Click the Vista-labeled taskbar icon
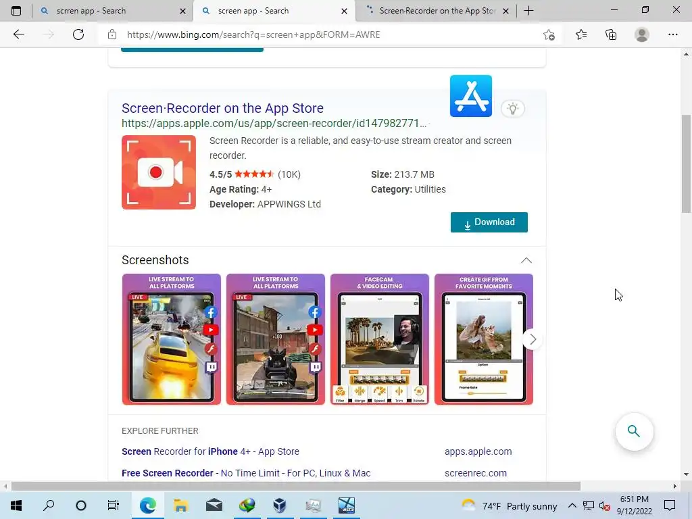Screen dimensions: 692x519 coord(347,505)
